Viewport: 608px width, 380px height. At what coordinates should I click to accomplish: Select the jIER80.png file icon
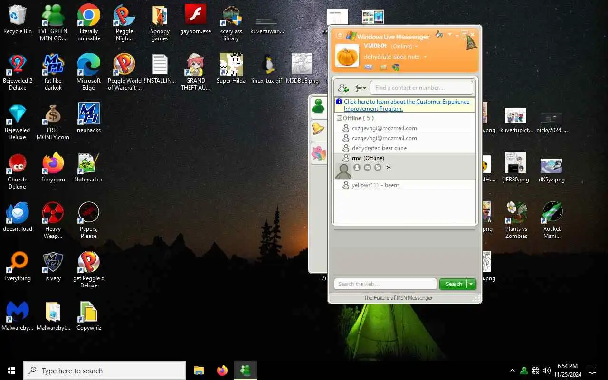516,168
